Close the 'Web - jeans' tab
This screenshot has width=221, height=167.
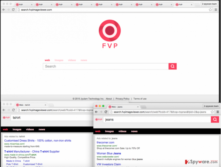(x=138, y=107)
